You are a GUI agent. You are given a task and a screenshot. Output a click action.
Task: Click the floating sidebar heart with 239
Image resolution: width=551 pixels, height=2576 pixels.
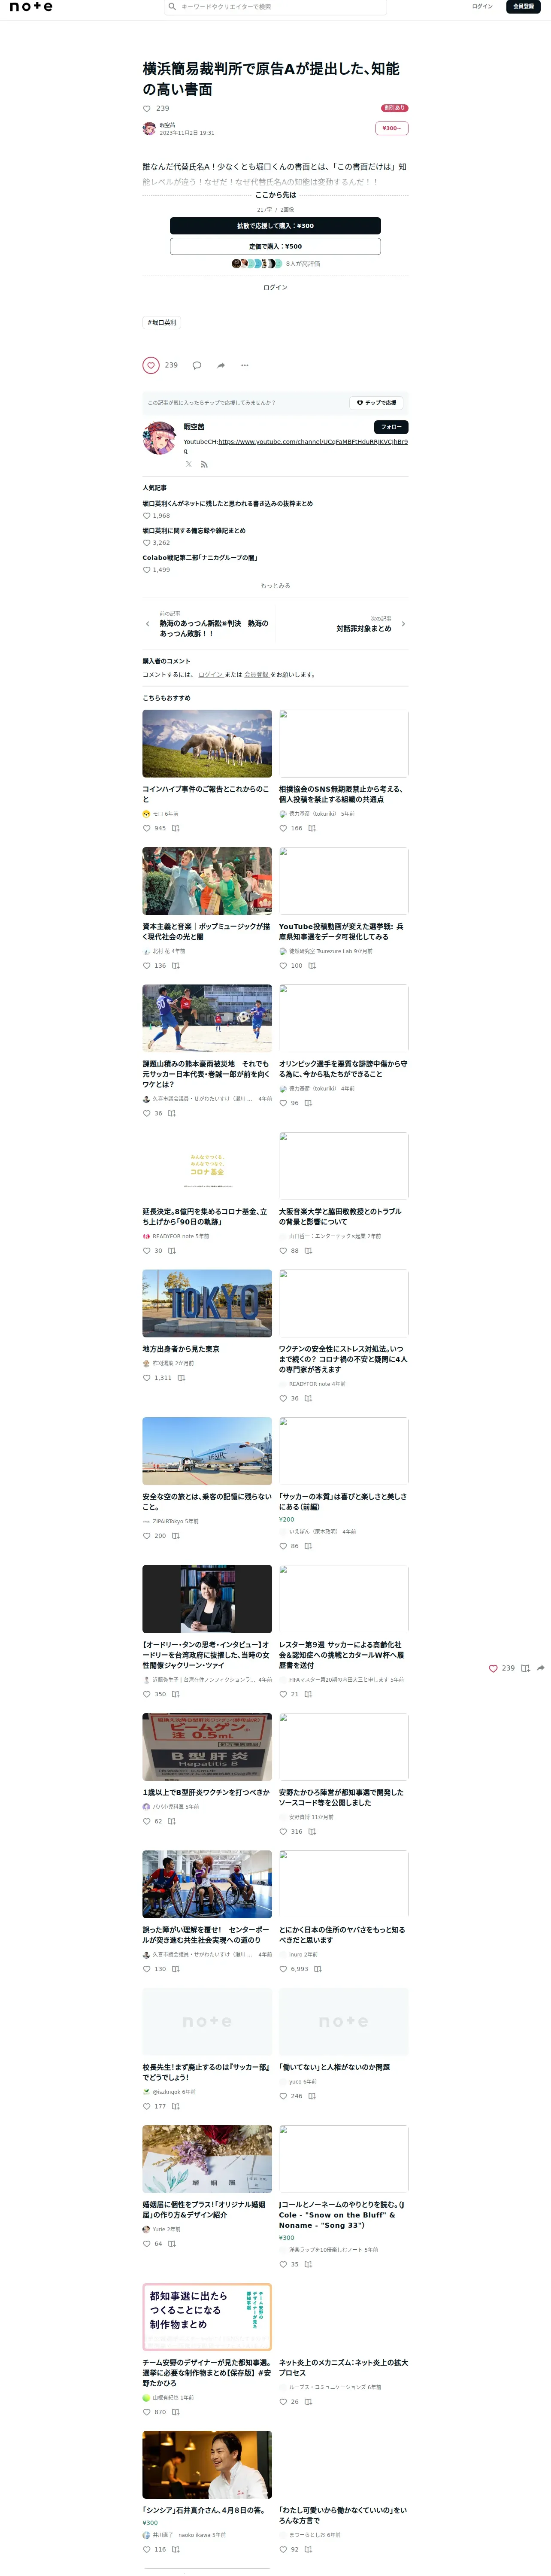tap(493, 1669)
